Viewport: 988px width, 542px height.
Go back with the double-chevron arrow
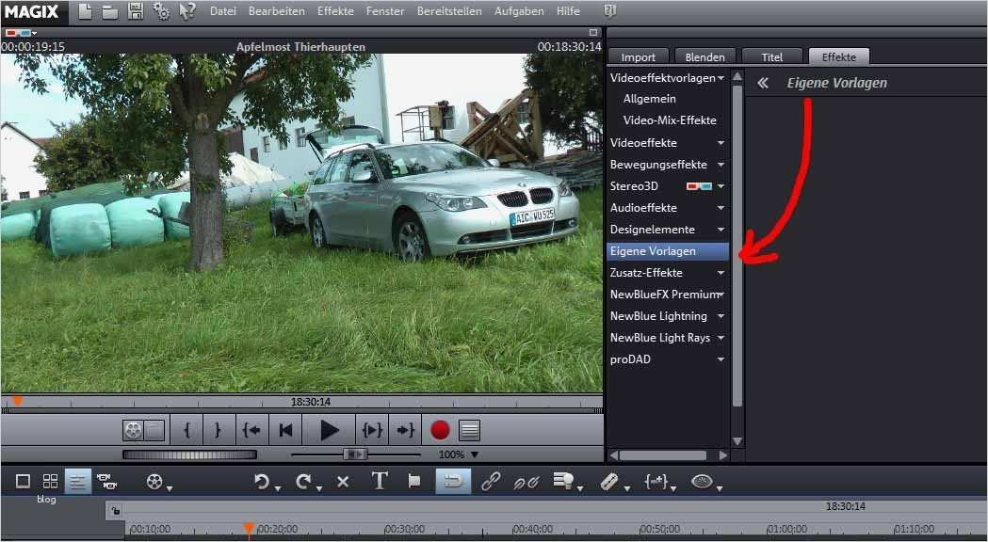pyautogui.click(x=762, y=83)
